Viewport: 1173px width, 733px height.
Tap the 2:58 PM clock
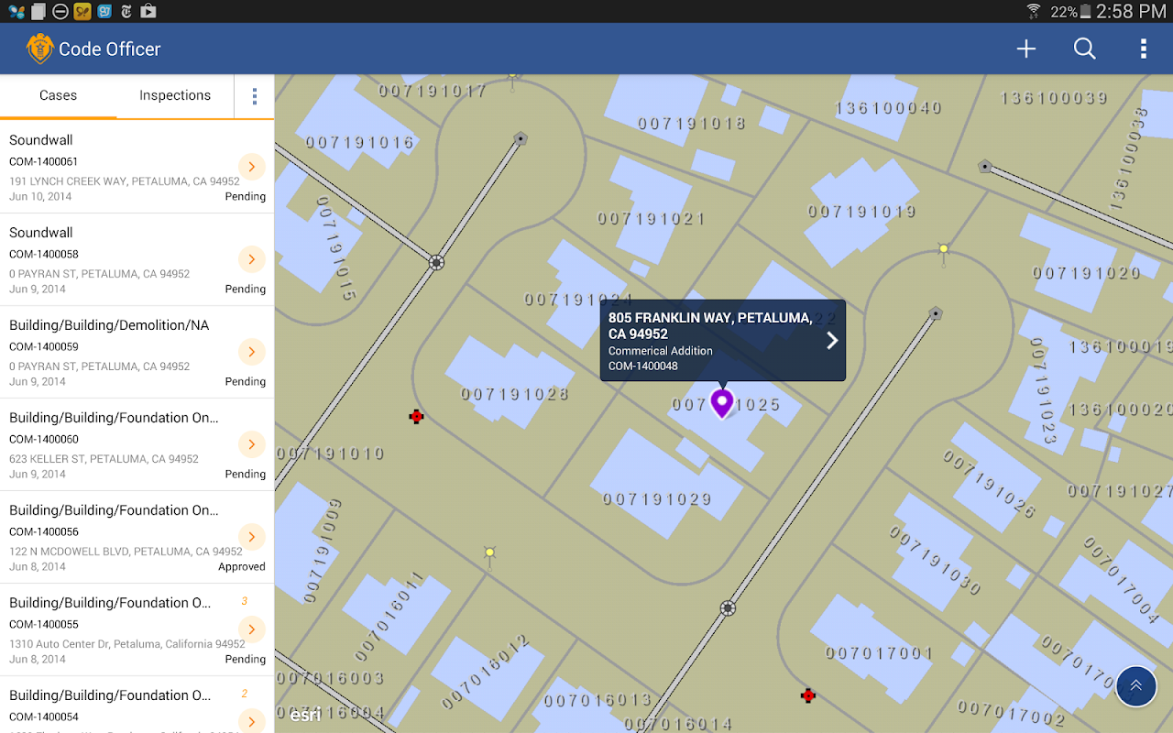(1131, 11)
